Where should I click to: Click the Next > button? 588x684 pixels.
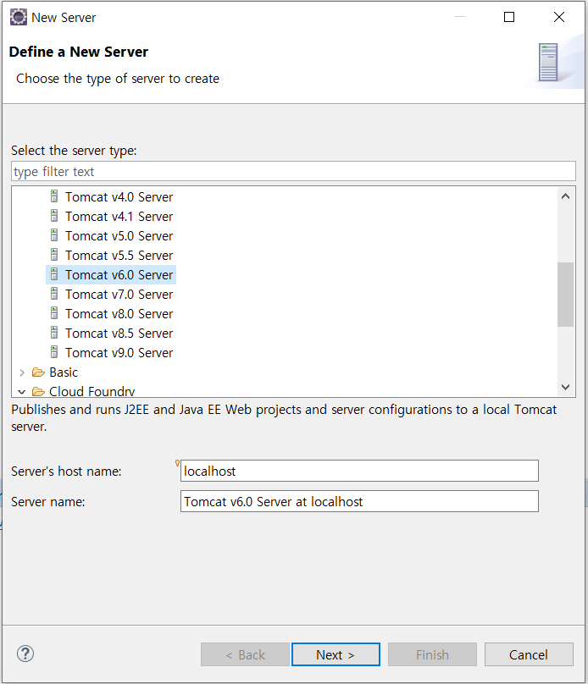pyautogui.click(x=336, y=654)
